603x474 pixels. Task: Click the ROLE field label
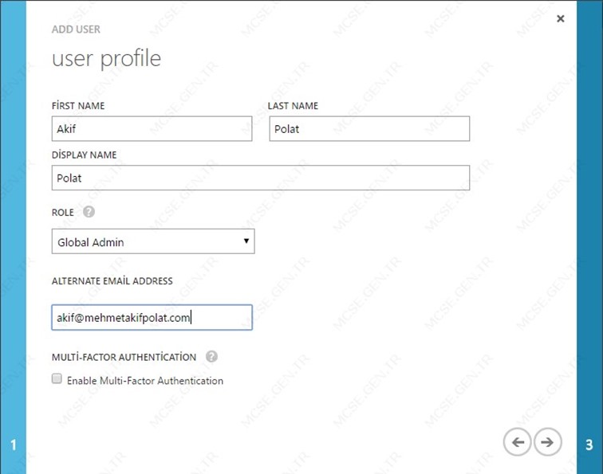[63, 213]
